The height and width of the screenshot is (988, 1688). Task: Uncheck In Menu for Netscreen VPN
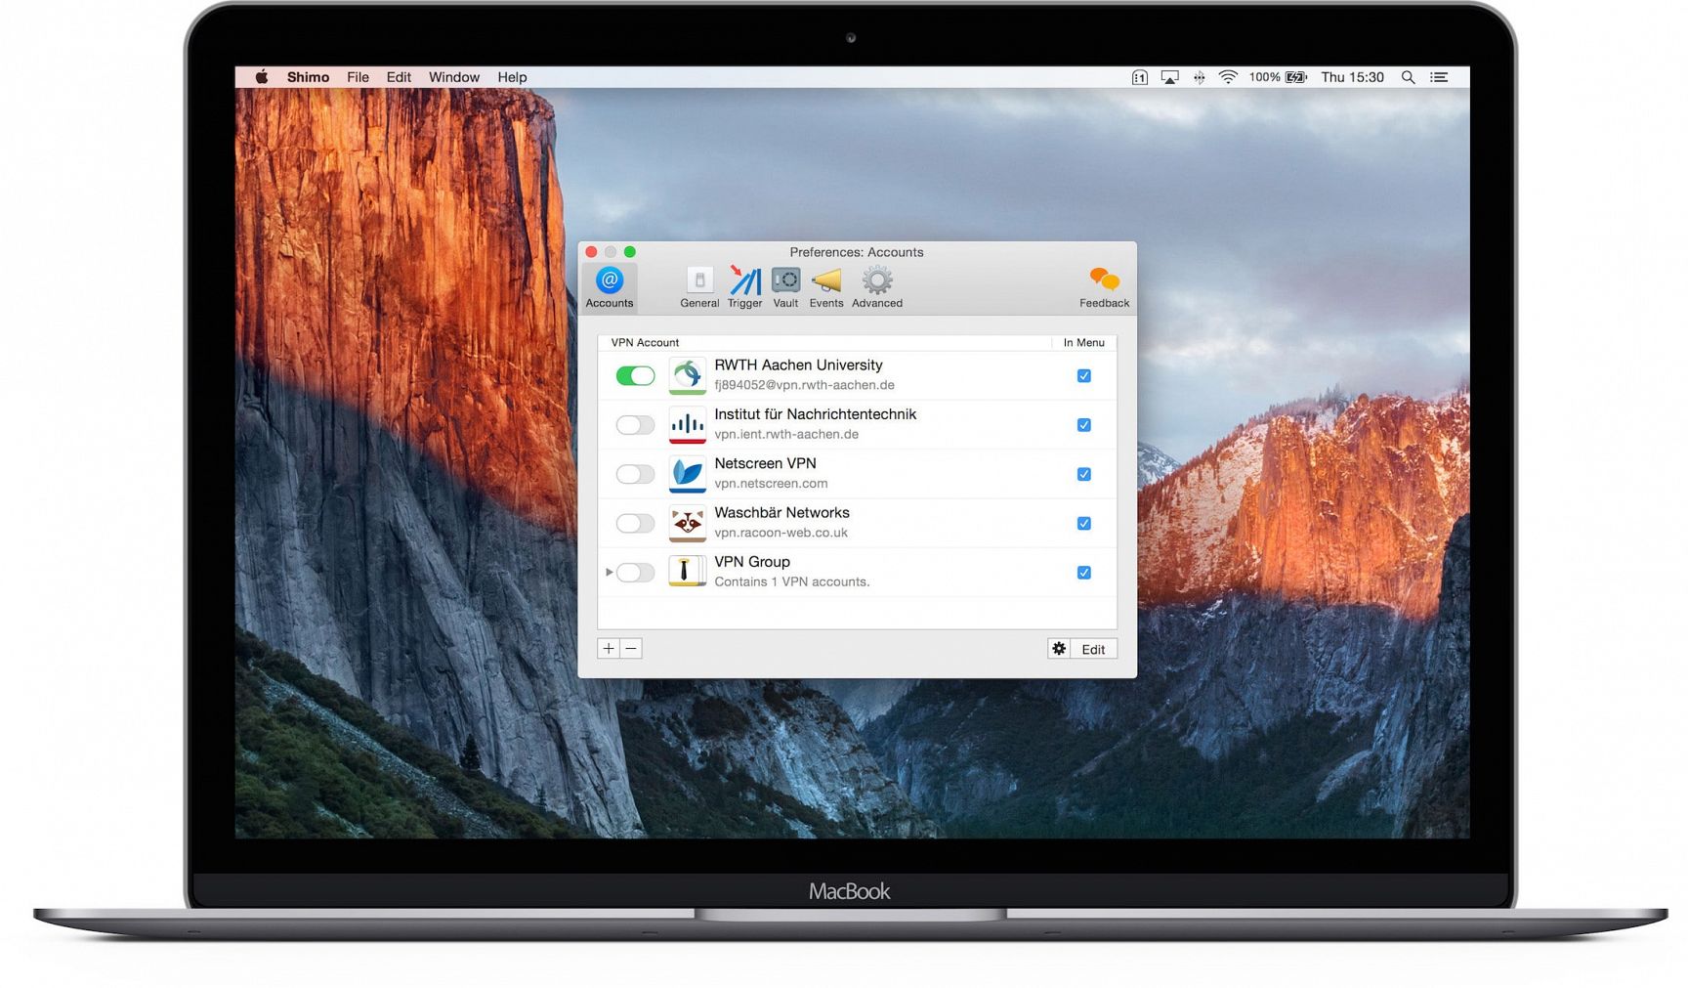point(1083,474)
